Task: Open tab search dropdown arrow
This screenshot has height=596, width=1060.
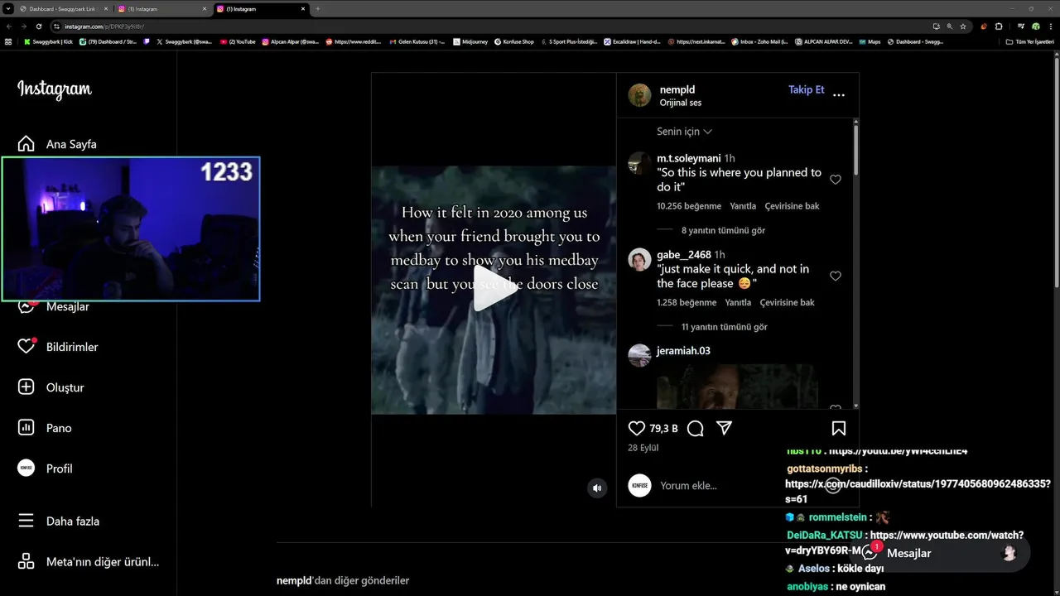Action: pos(7,8)
